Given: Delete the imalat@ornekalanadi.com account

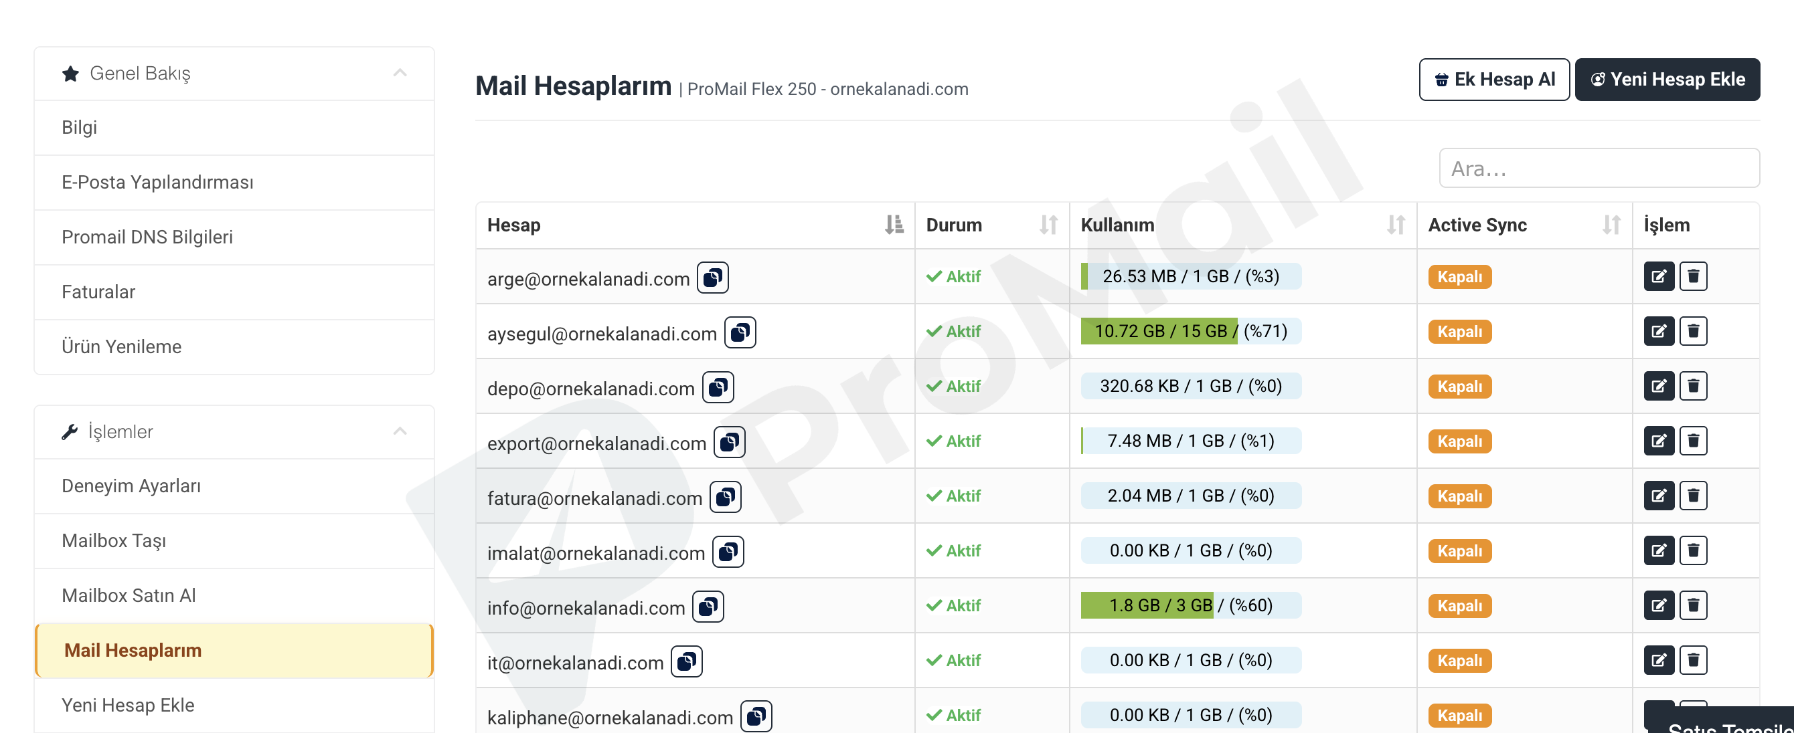Looking at the screenshot, I should coord(1693,550).
